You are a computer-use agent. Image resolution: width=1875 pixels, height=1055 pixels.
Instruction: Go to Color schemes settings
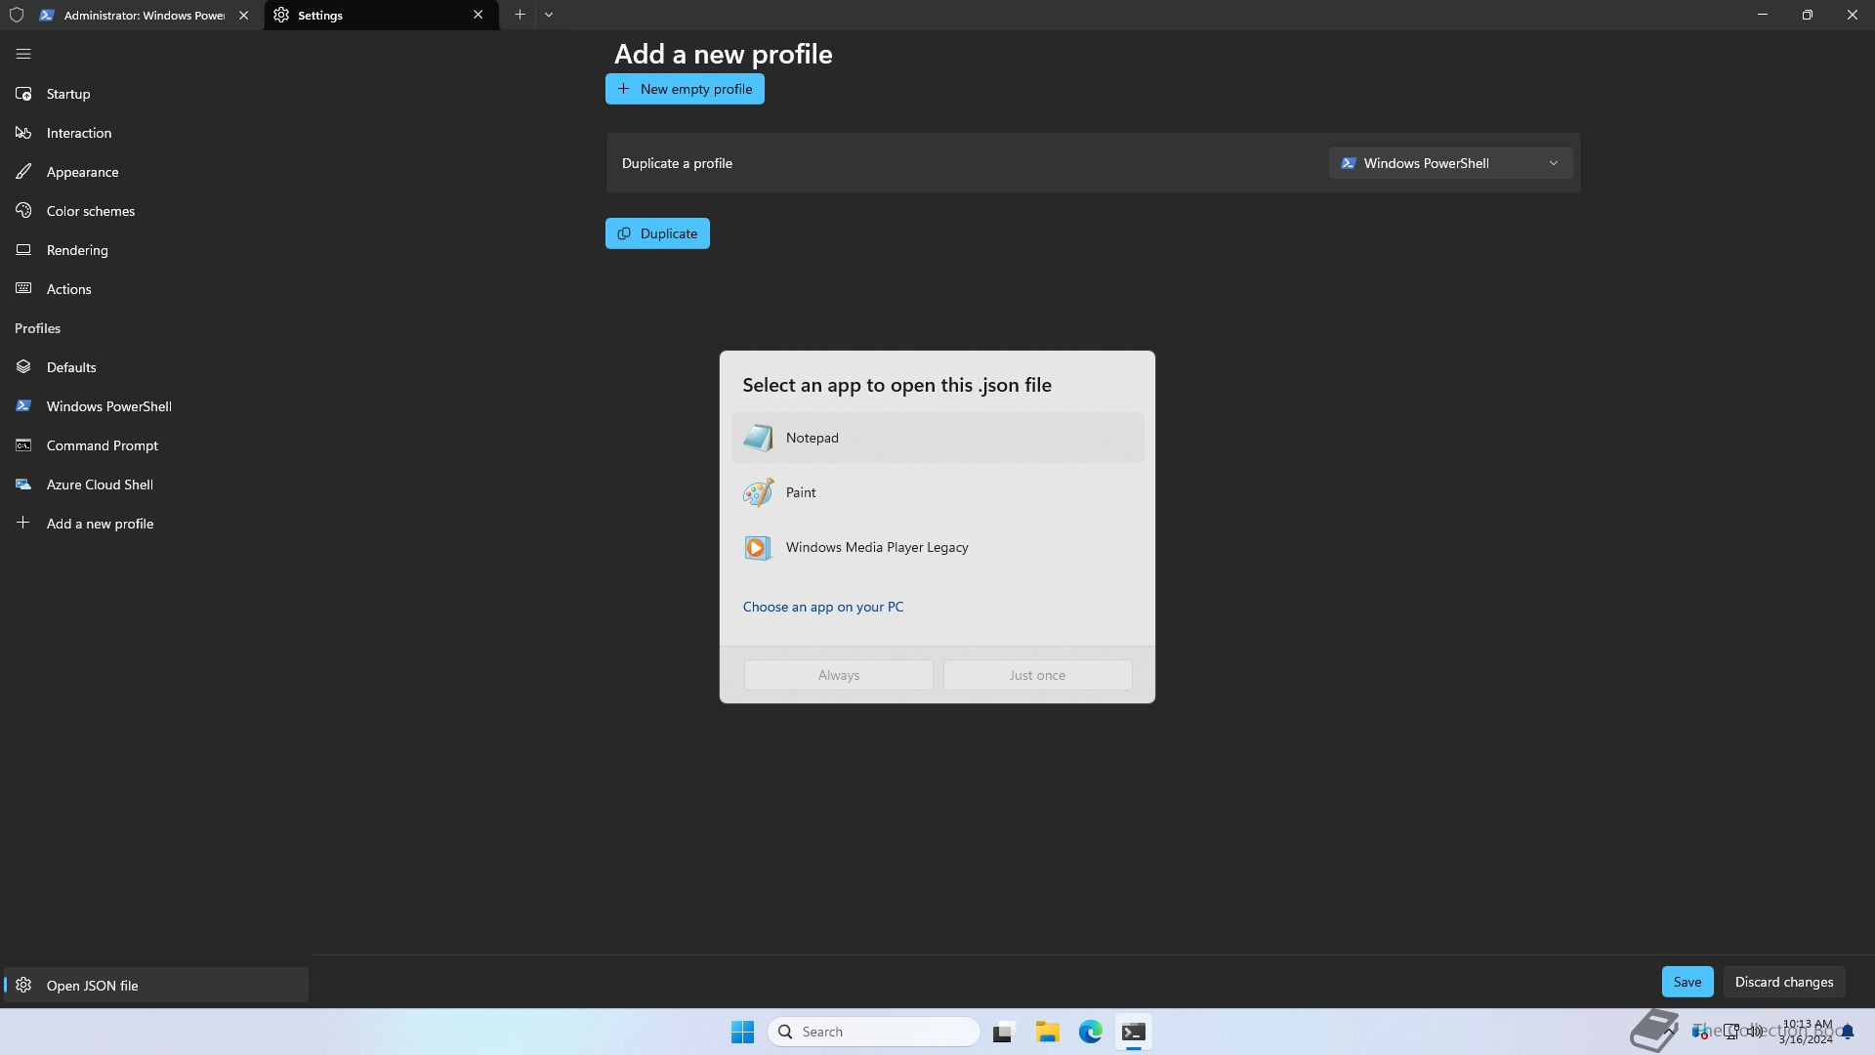tap(156, 211)
